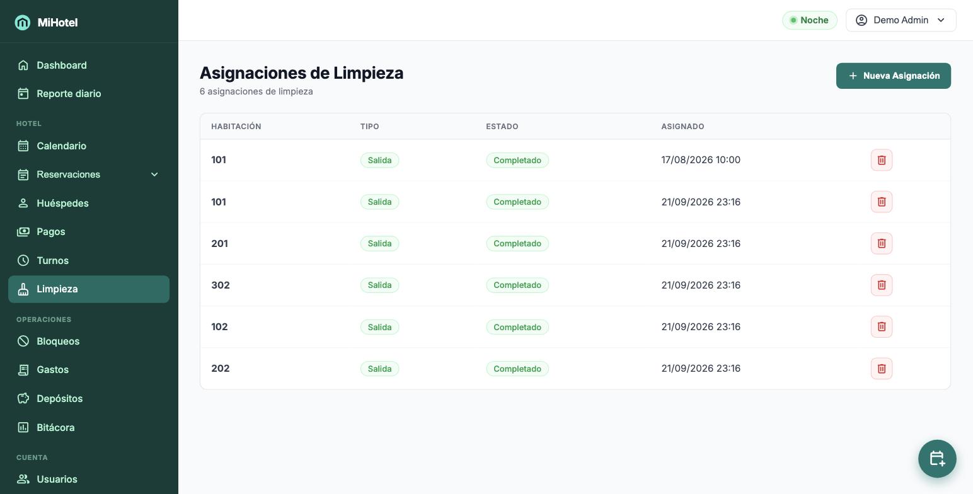Select the active Limpieza menu item
973x494 pixels.
(x=89, y=289)
